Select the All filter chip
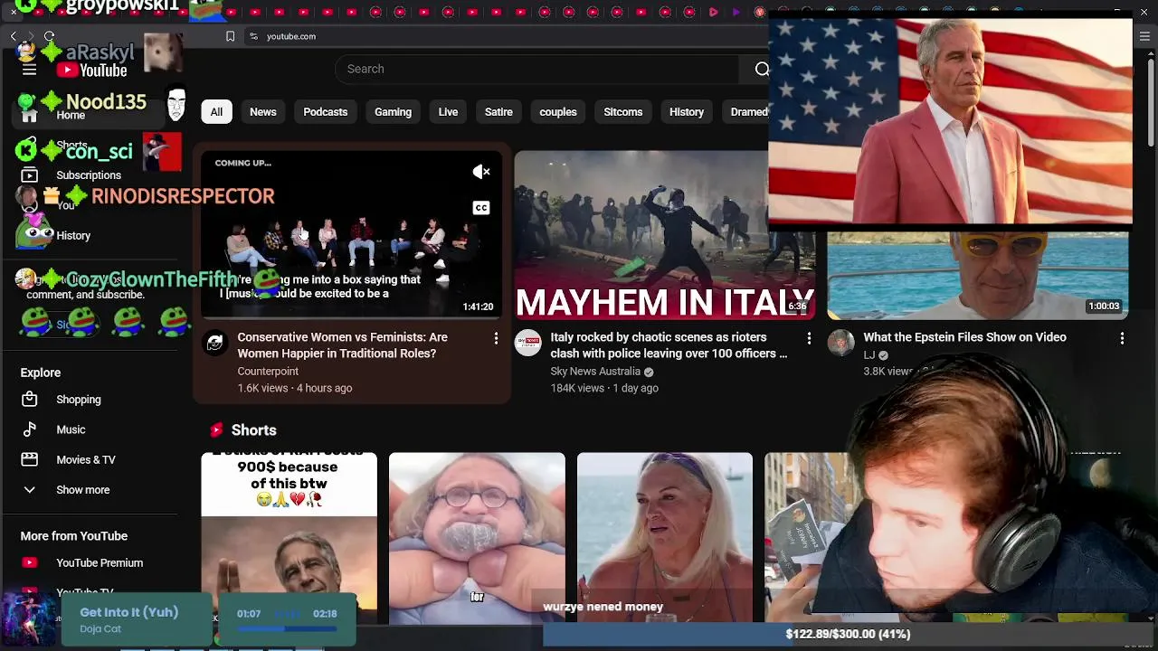 pos(216,112)
